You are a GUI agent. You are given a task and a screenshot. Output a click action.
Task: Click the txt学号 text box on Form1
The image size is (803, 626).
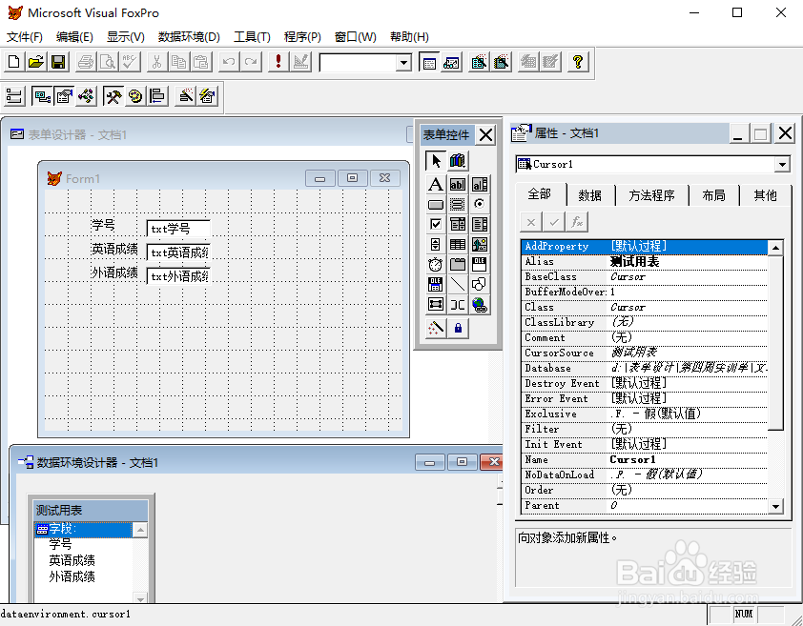point(178,229)
